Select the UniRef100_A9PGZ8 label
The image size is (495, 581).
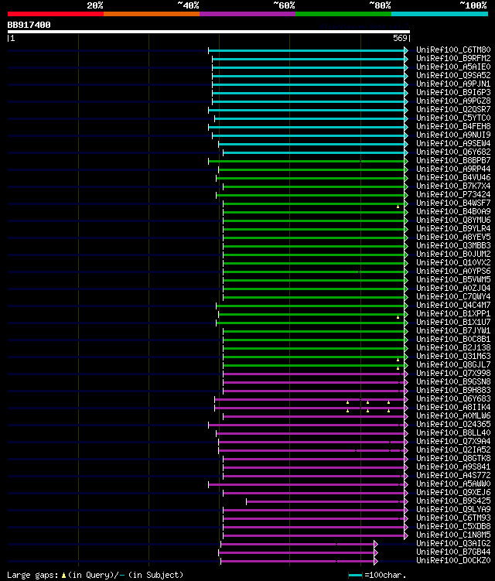click(453, 101)
